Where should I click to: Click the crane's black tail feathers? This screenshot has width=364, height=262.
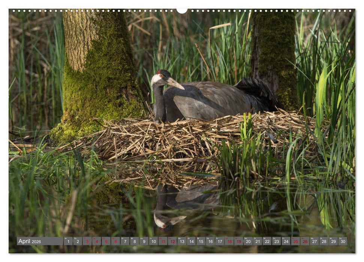(259, 92)
